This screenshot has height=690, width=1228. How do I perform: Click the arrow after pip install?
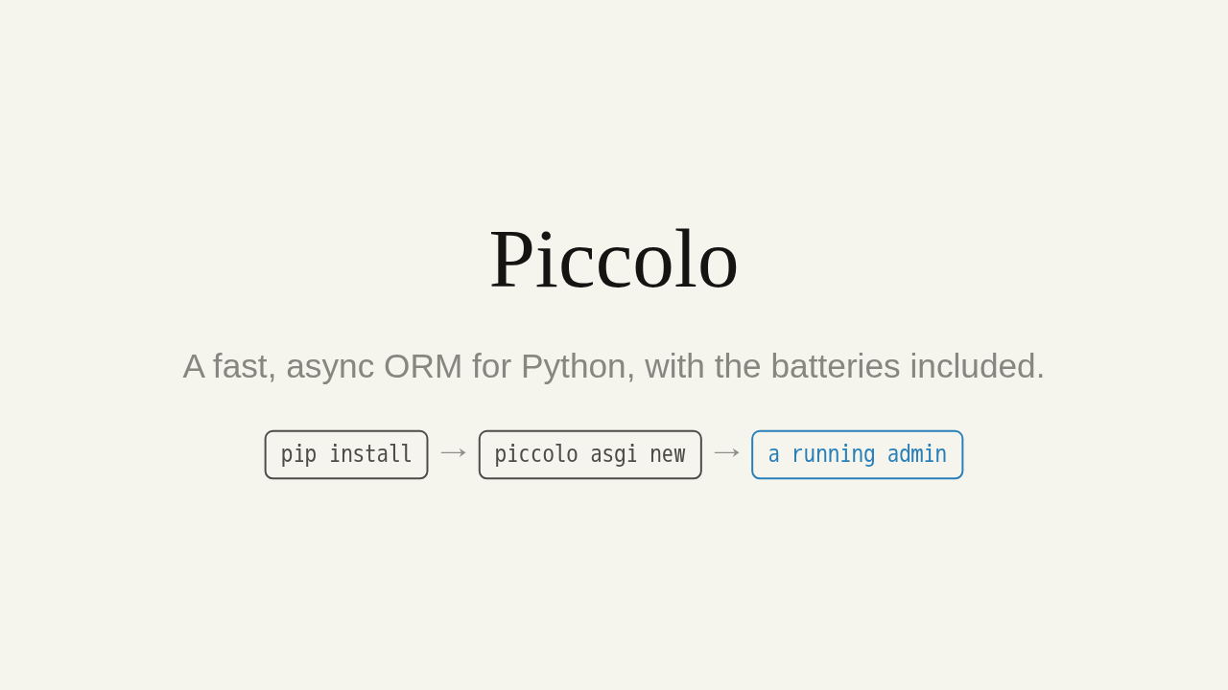click(x=453, y=452)
